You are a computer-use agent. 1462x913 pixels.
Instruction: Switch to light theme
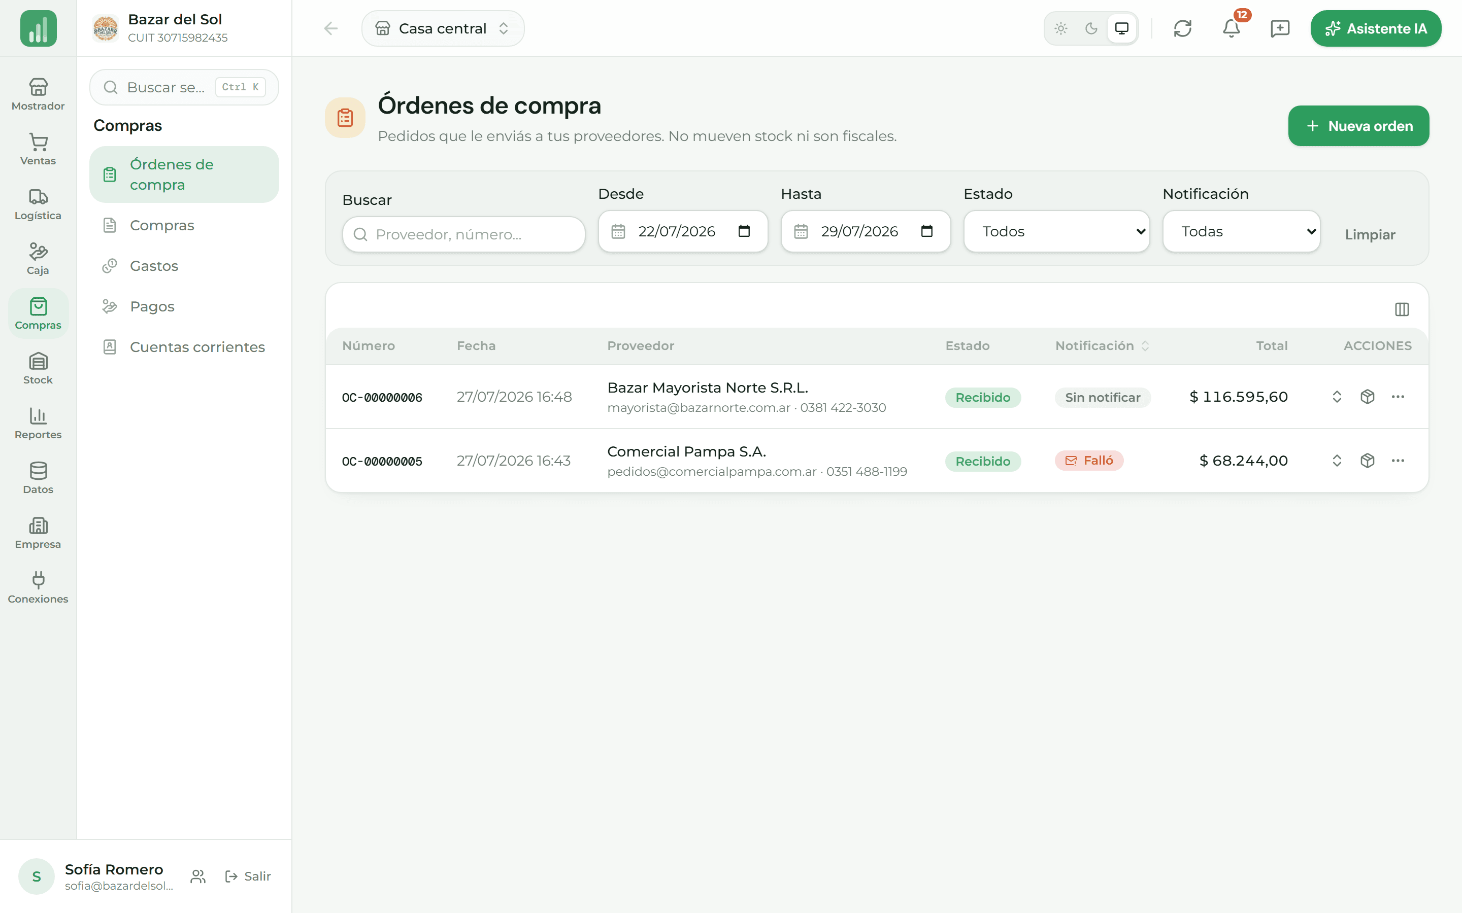pos(1061,28)
